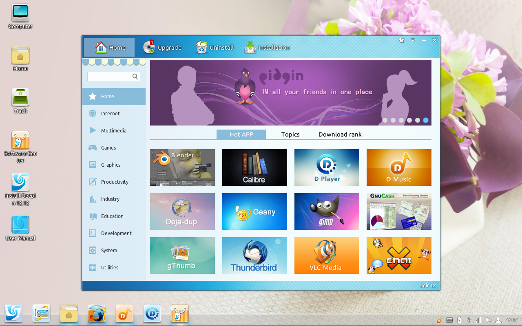Select the Home folder desktop icon
Screen dimensions: 522x326
click(20, 59)
